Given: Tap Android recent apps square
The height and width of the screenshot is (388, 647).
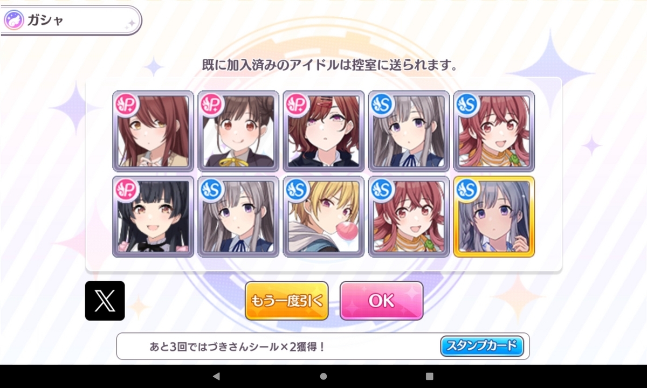Looking at the screenshot, I should pos(429,376).
